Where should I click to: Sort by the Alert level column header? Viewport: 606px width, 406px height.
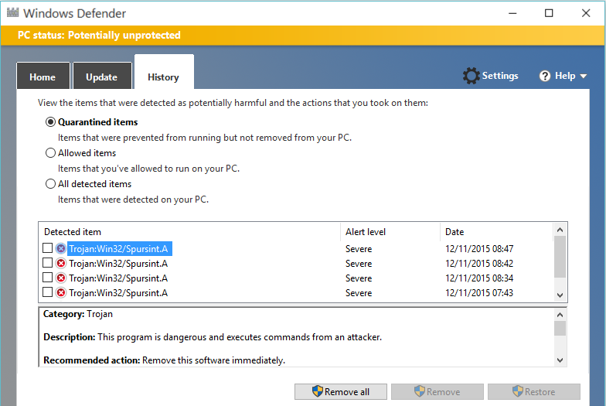390,232
